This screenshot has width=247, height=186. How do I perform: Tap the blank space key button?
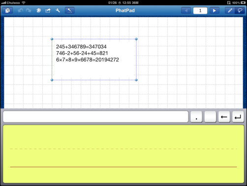pos(210,117)
